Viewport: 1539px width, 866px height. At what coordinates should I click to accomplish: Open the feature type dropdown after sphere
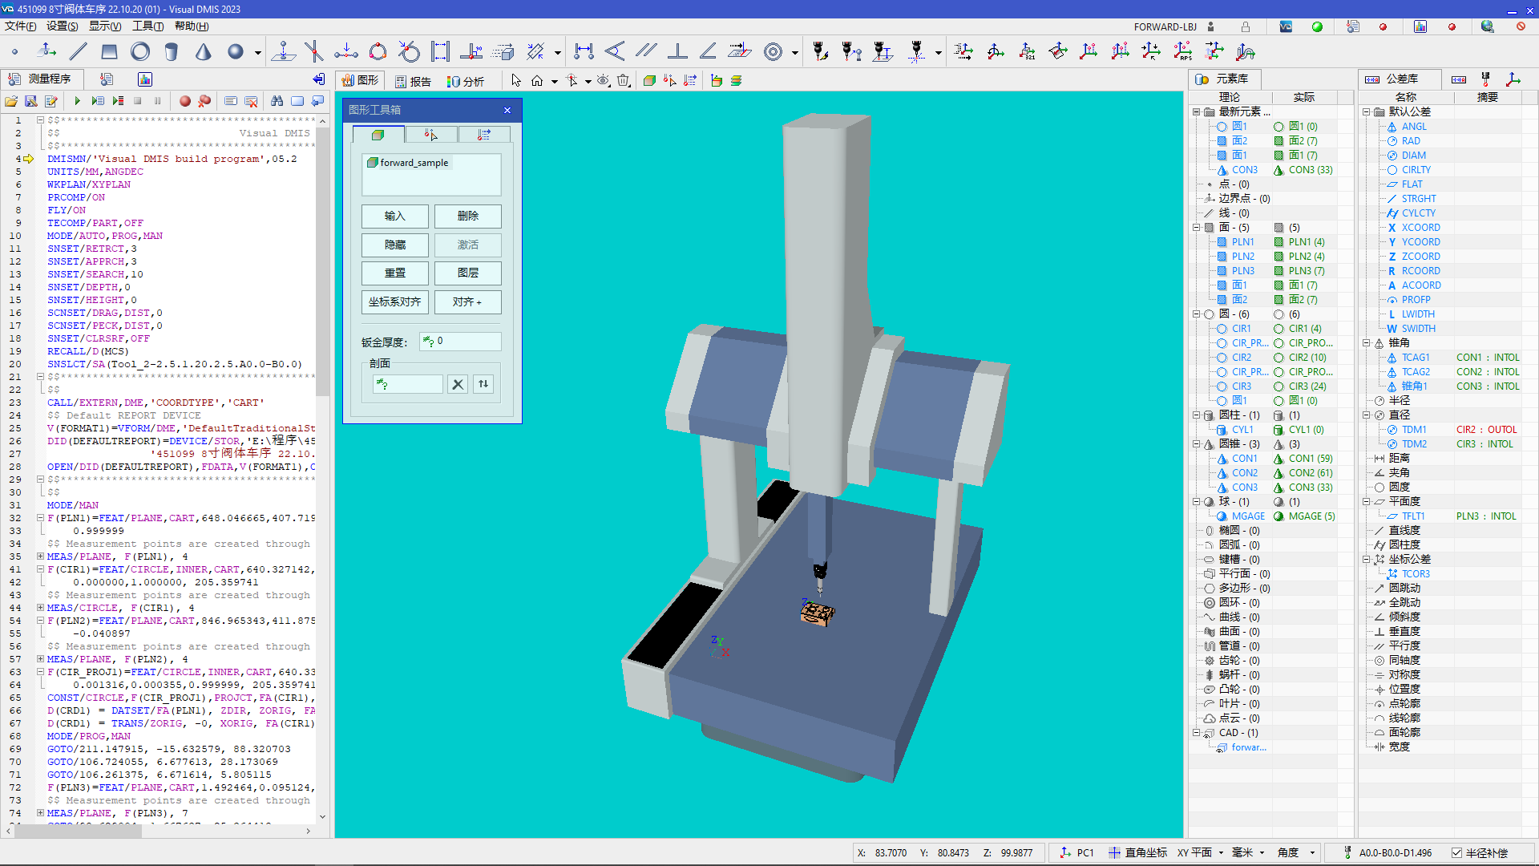pyautogui.click(x=257, y=53)
